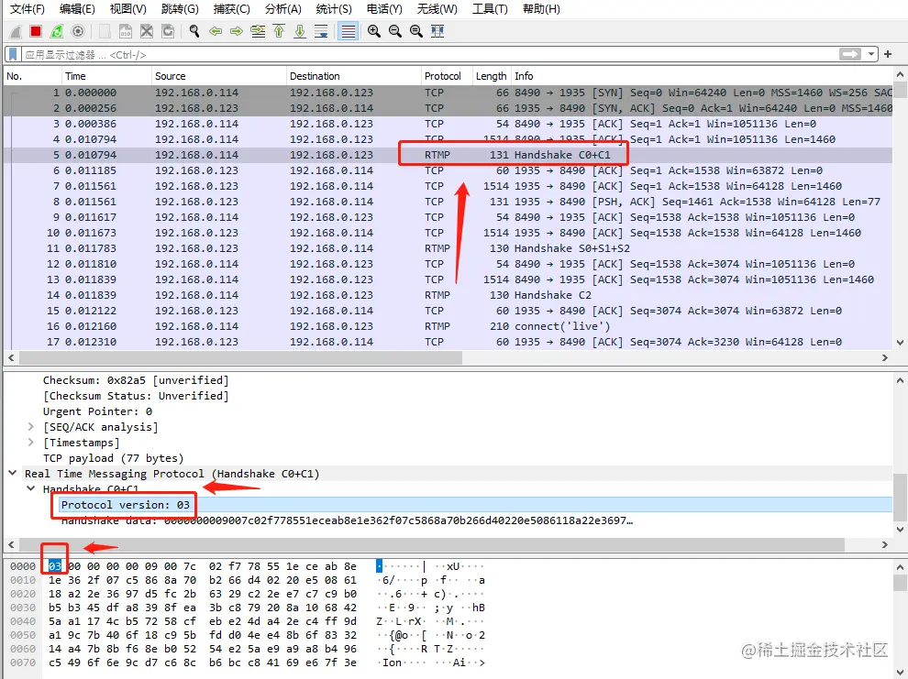Screen dimensions: 908x679
Task: Open the 工具(T) menu
Action: [490, 8]
